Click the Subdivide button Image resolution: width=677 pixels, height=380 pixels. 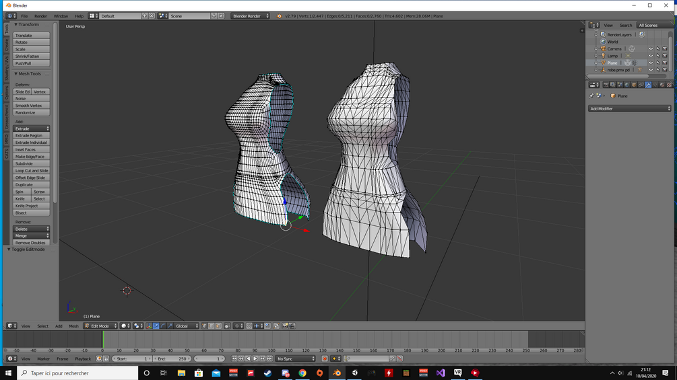tap(32, 163)
